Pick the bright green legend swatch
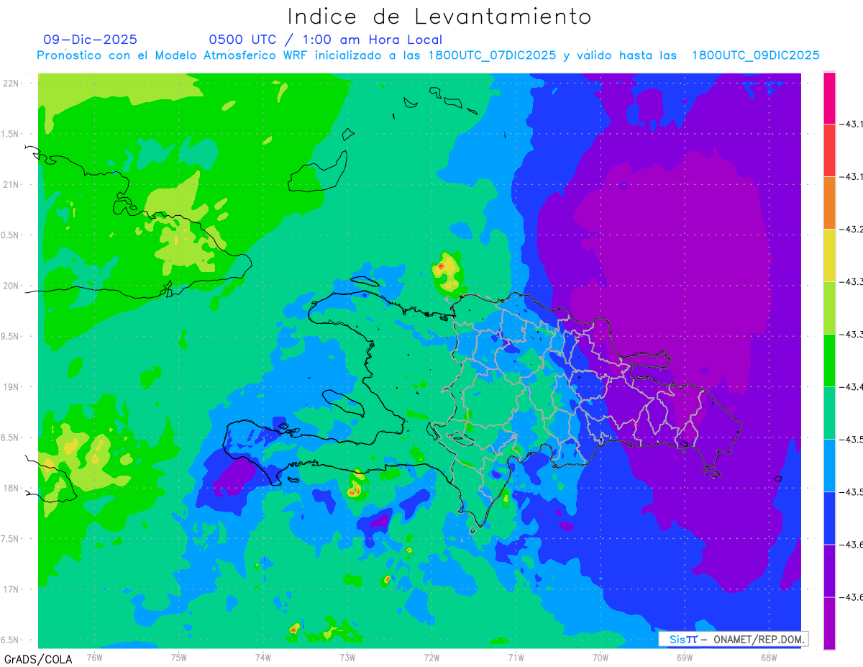This screenshot has height=667, width=863. click(x=829, y=360)
